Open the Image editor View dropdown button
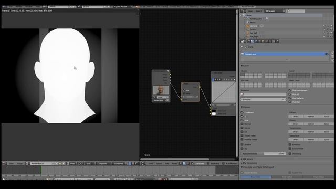Screen dimensions: 336x189 tap(72, 163)
